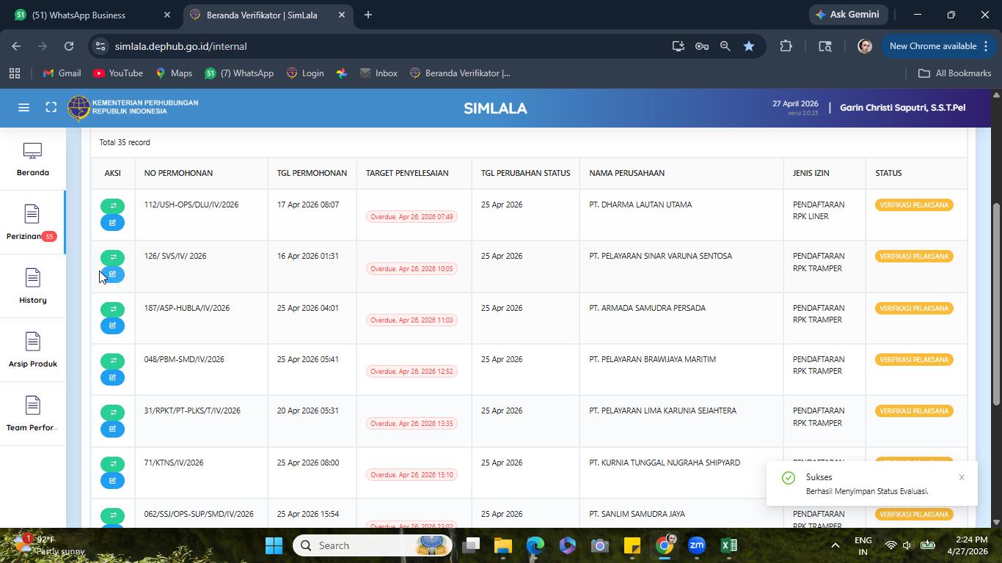Click green transfer icon for Pelayaran Lima Karunia Sejahtera
The height and width of the screenshot is (563, 1002).
pos(113,412)
